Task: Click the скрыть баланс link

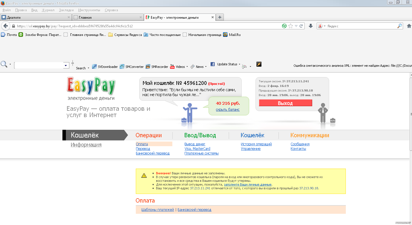Action: point(228,110)
